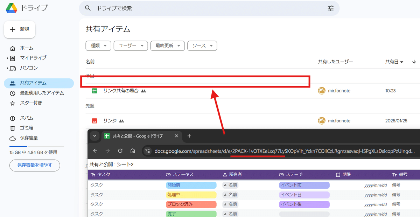Open 最近使用したアイテム list
420x217 pixels.
(42, 93)
